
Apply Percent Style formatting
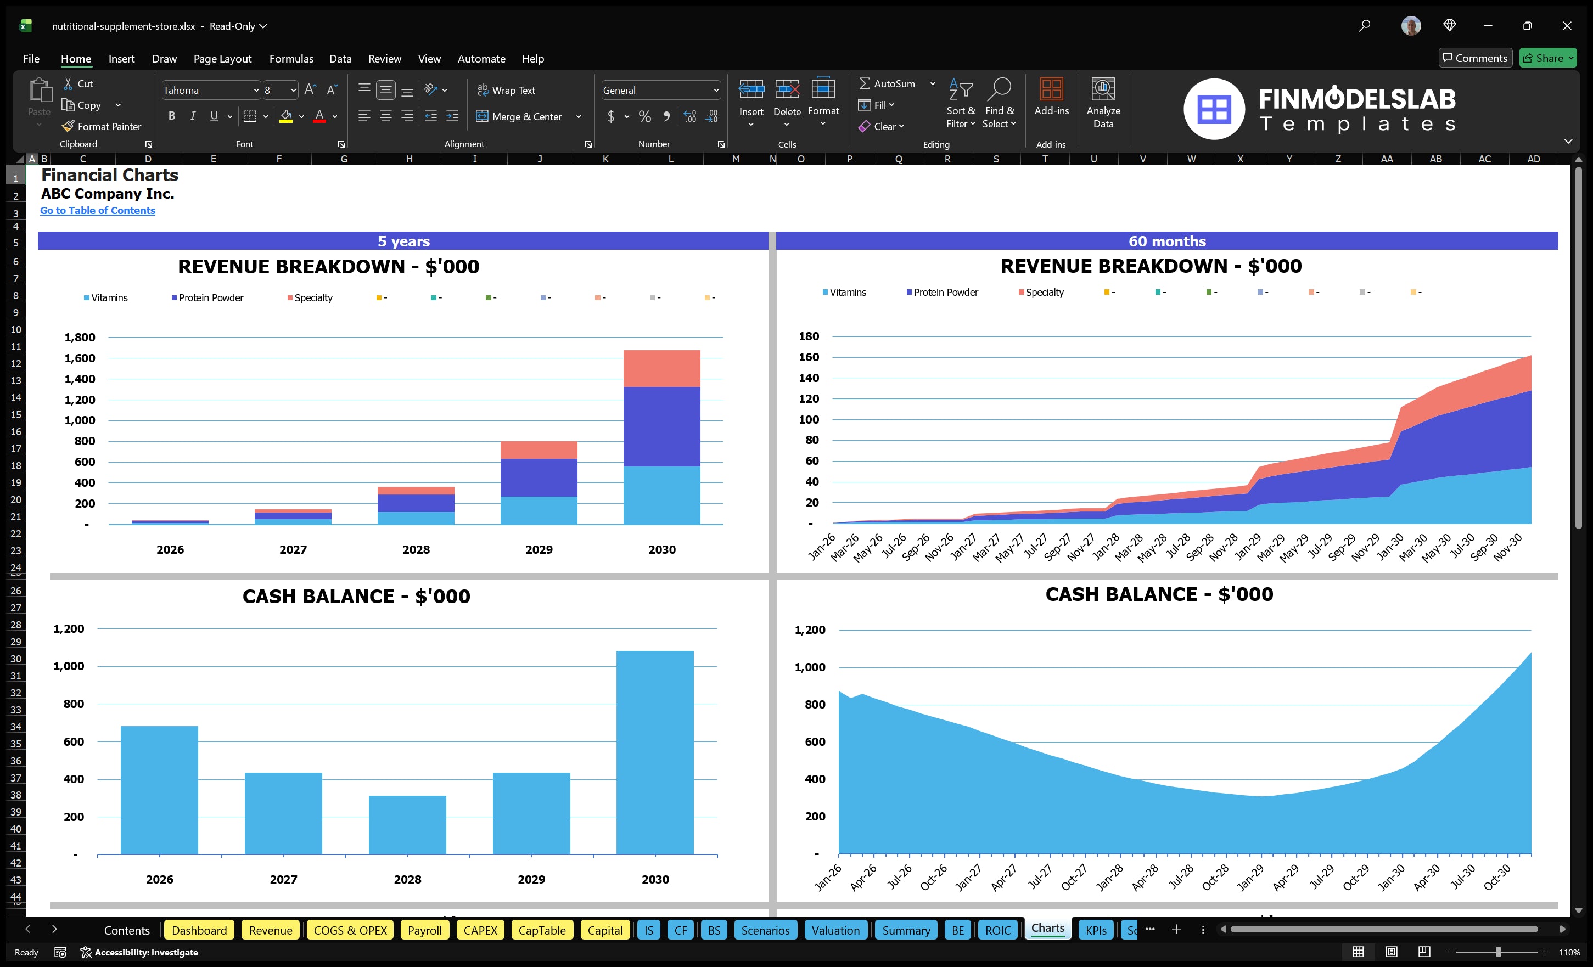click(644, 117)
